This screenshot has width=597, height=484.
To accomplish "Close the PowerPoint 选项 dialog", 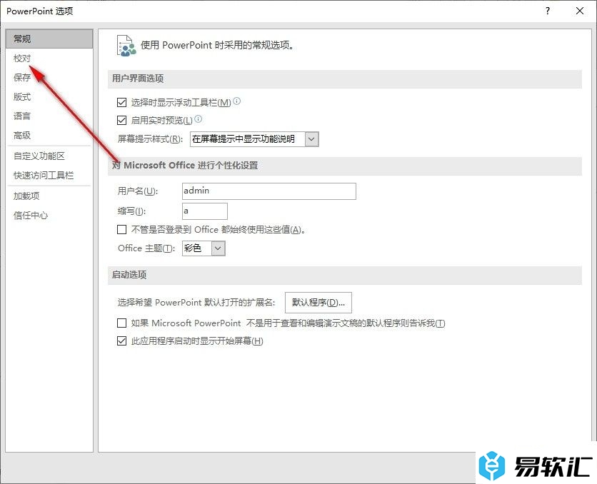I will [x=580, y=11].
